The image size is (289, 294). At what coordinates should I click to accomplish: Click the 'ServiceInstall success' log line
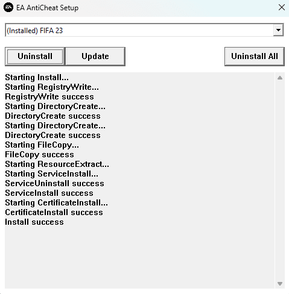click(x=49, y=193)
